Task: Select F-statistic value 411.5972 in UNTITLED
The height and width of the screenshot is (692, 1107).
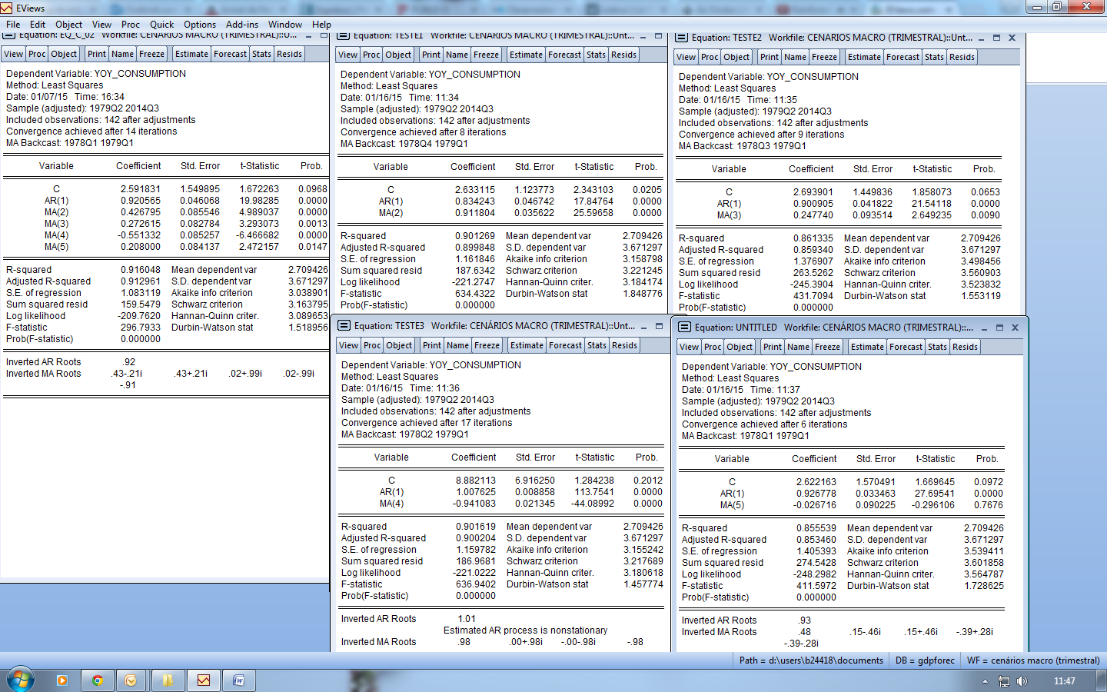Action: [x=816, y=586]
